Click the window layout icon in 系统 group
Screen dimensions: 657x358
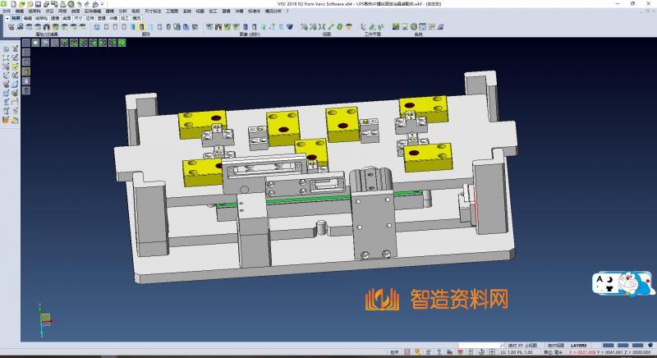click(x=422, y=27)
